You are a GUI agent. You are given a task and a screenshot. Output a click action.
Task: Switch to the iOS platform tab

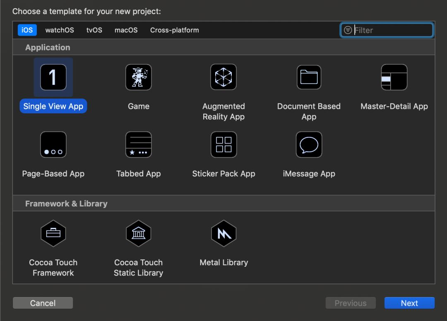pyautogui.click(x=27, y=30)
